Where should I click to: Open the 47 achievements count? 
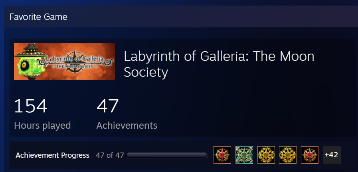coord(107,106)
